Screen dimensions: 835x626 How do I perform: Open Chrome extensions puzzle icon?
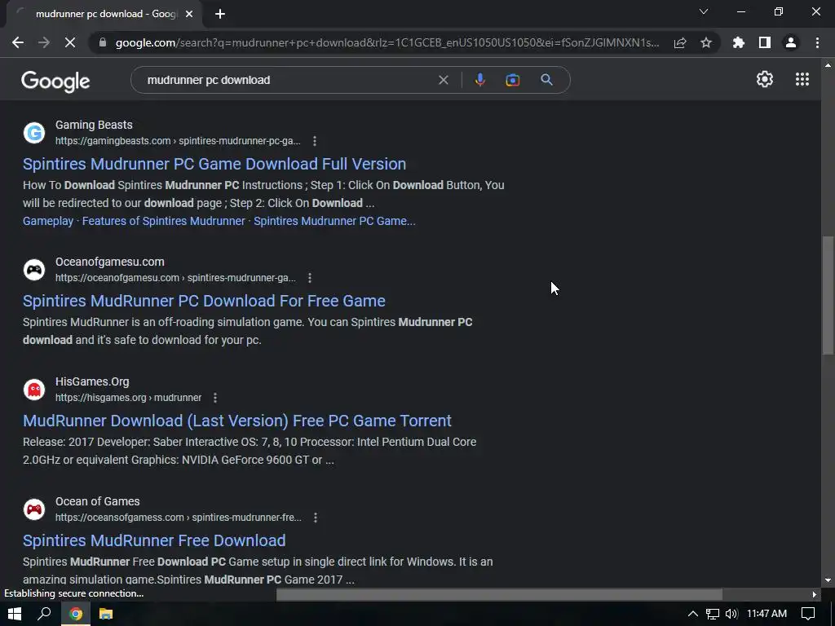click(739, 42)
